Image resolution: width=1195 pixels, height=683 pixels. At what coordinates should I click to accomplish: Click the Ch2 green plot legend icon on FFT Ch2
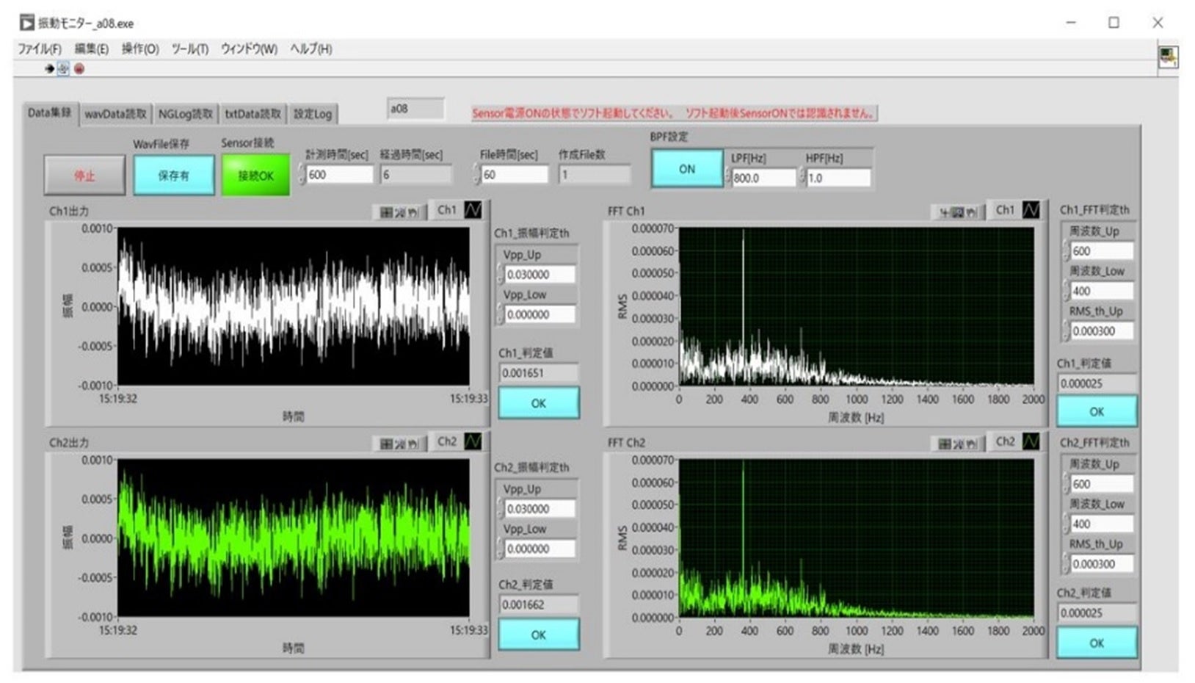click(1031, 441)
